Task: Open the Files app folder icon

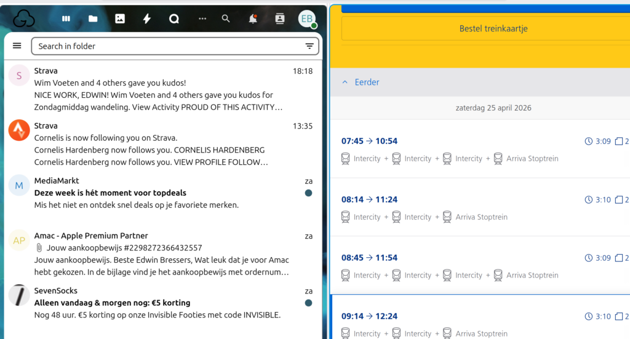Action: tap(93, 18)
